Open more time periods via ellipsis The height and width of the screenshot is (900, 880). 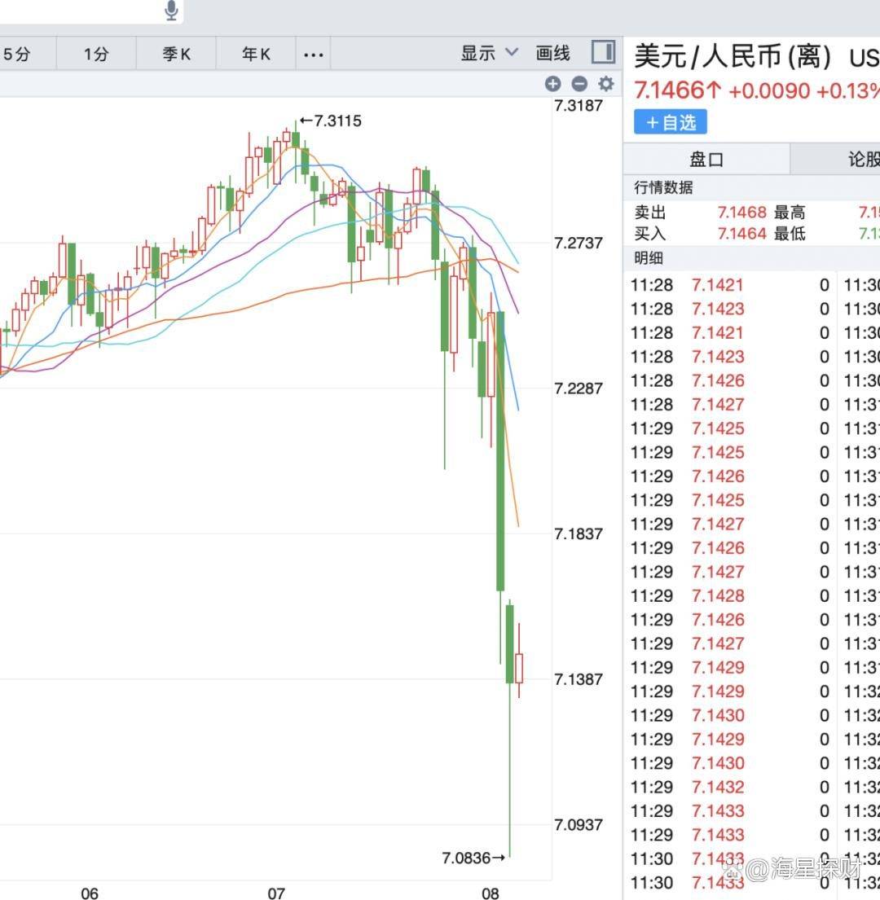(314, 55)
